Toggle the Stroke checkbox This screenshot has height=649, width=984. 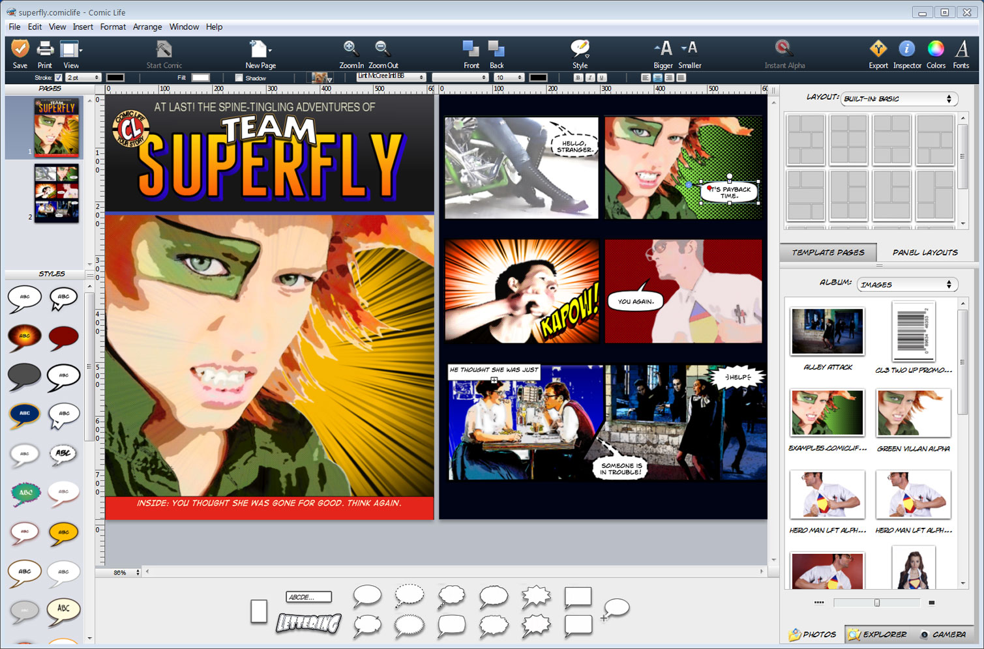tap(58, 78)
